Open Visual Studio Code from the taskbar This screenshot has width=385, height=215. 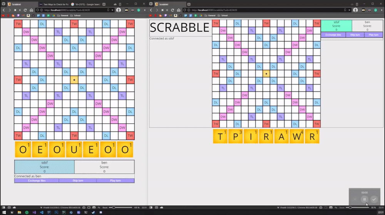[42, 212]
